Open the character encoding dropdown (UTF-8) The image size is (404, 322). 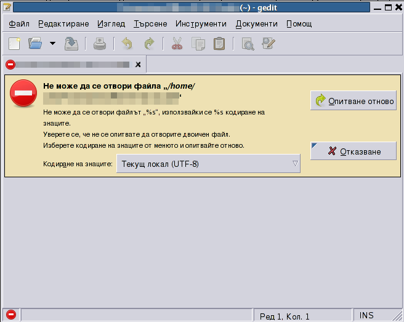coord(208,164)
